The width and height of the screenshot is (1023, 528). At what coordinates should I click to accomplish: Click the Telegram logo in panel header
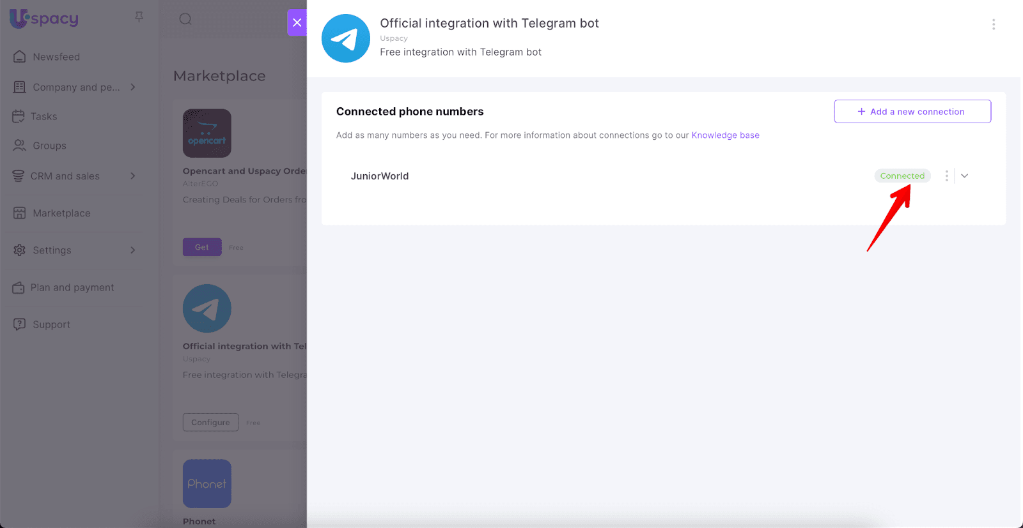click(x=346, y=38)
